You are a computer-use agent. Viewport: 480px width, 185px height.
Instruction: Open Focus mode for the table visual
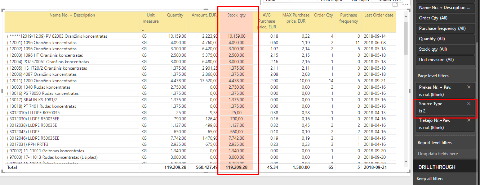point(395,4)
